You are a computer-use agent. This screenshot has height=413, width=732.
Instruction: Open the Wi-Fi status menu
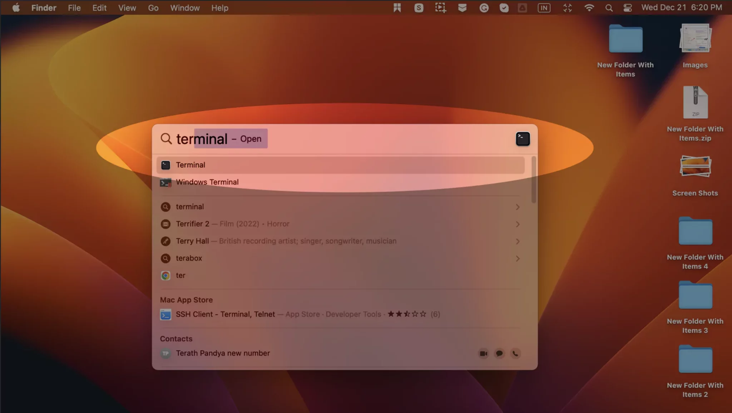coord(589,8)
